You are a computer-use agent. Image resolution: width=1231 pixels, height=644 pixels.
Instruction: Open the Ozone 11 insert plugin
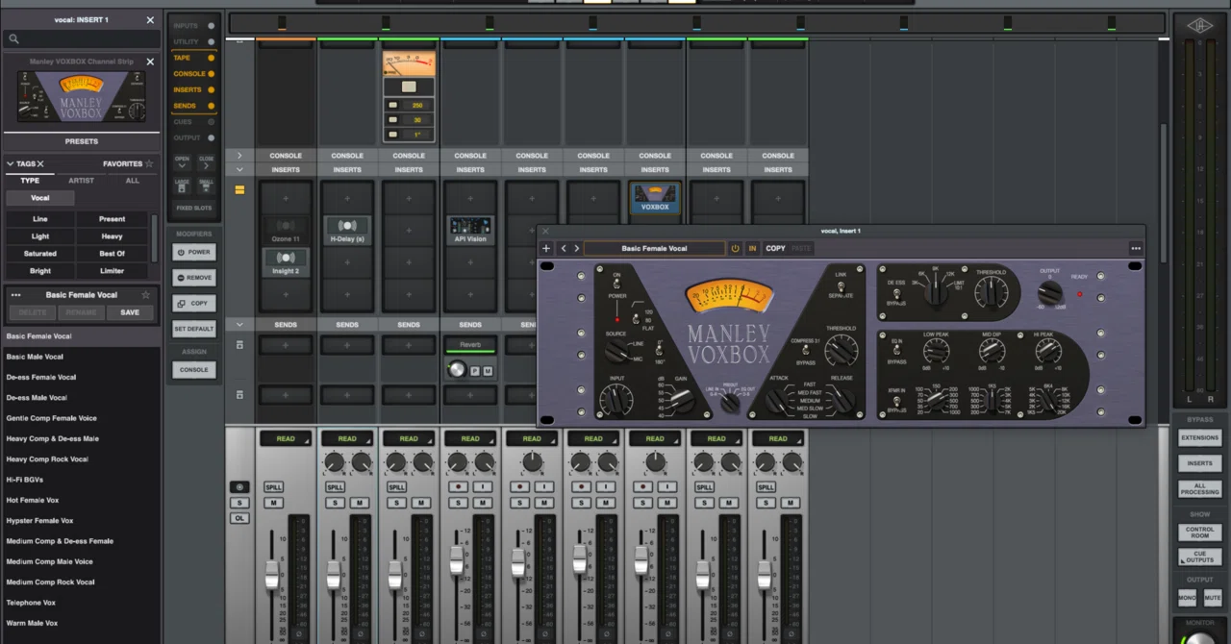point(286,231)
